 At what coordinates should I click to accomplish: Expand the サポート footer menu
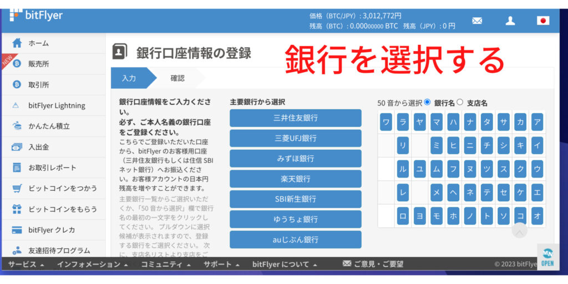(x=221, y=265)
